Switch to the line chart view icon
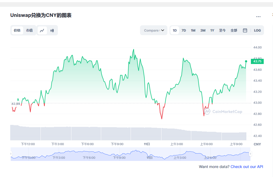The height and width of the screenshot is (177, 273). click(x=42, y=30)
